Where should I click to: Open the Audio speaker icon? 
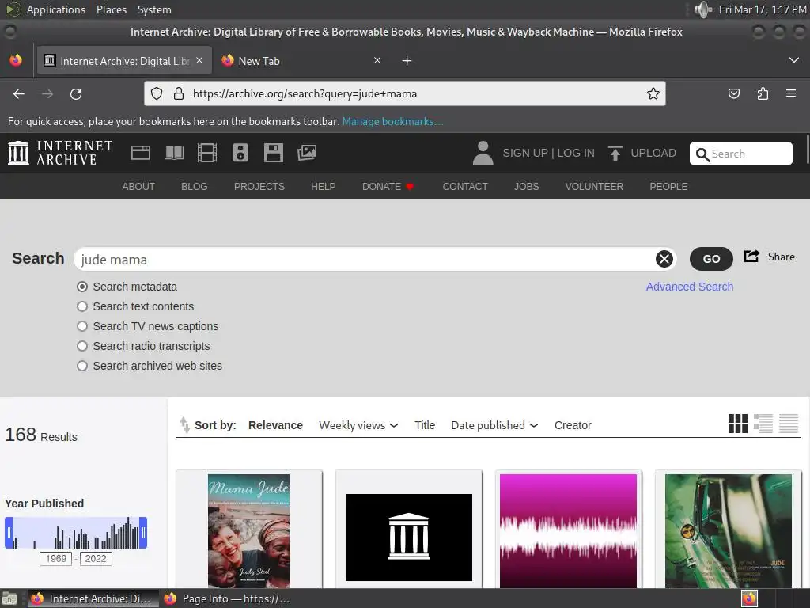coord(240,153)
